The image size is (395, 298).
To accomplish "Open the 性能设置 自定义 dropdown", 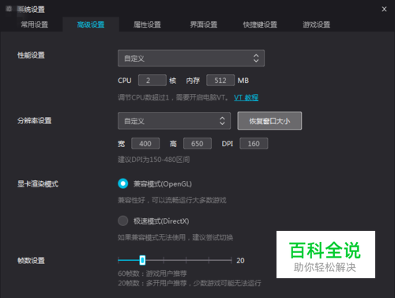I will coord(191,58).
